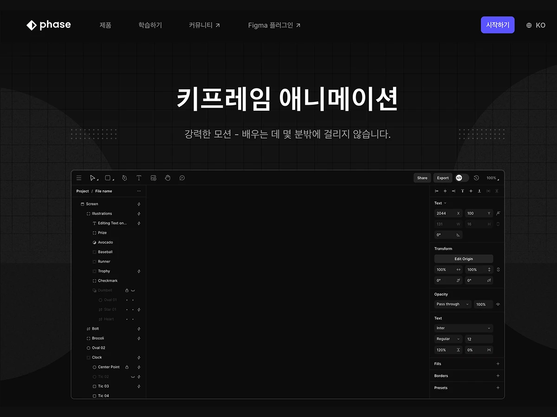The image size is (557, 417).
Task: Click the 시작하기 button
Action: click(x=498, y=25)
